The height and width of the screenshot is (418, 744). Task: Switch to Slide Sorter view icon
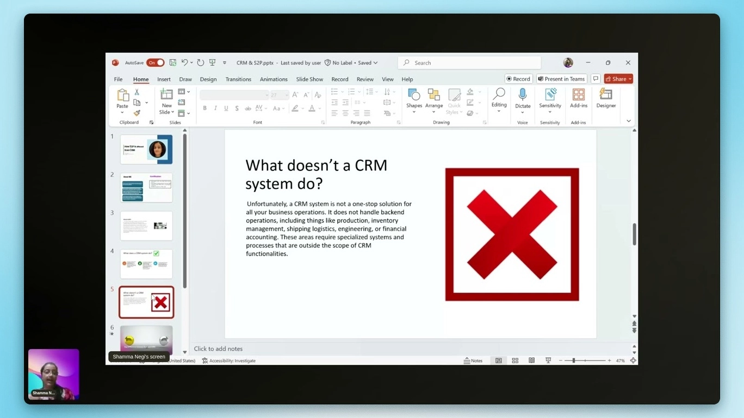[514, 360]
